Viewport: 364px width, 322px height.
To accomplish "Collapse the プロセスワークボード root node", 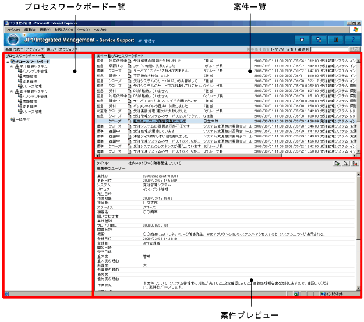I will click(x=8, y=62).
